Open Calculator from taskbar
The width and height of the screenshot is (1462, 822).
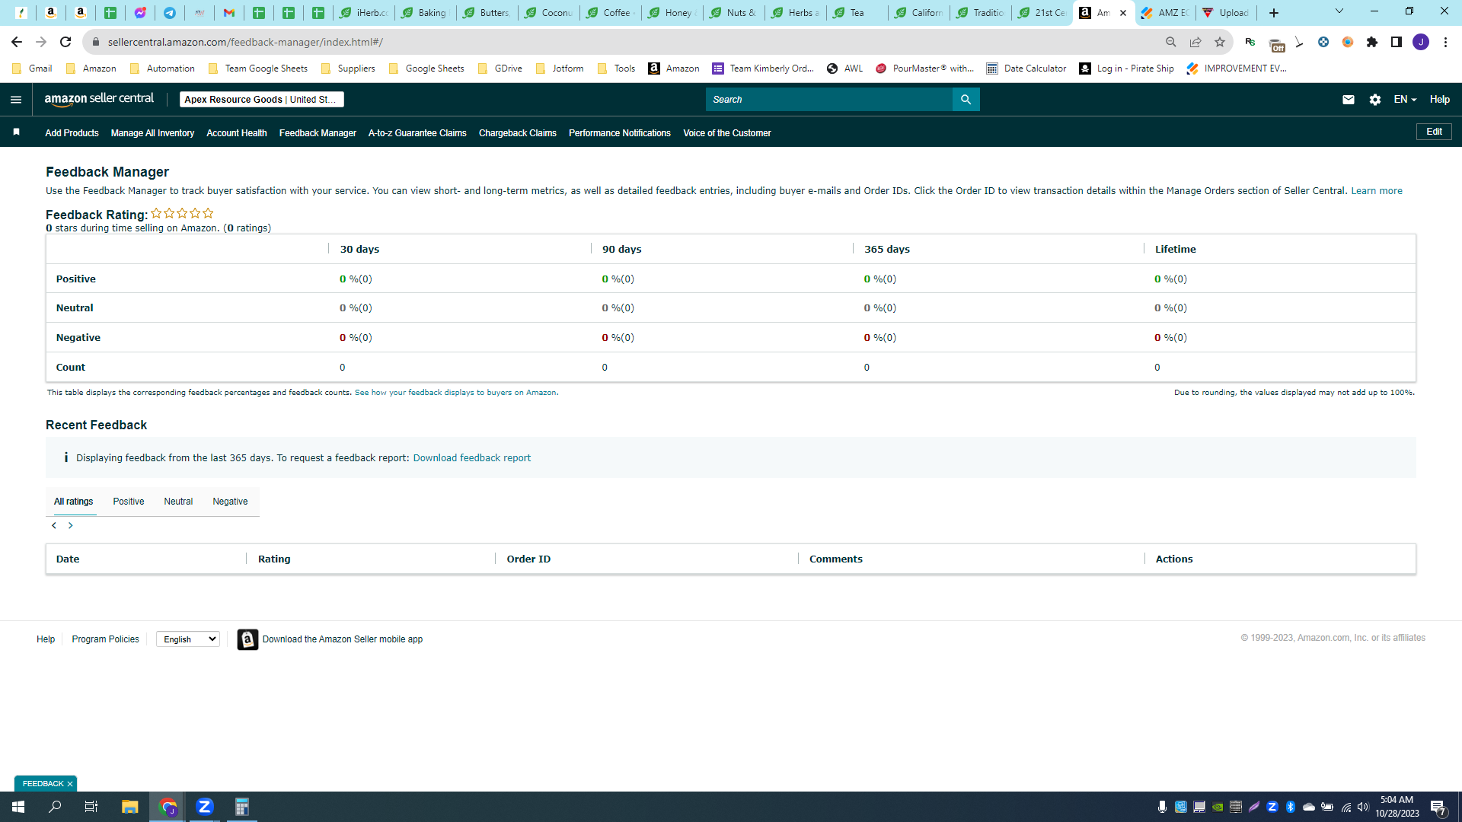click(242, 807)
